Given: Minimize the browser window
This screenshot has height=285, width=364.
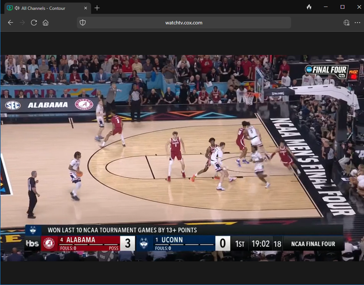Looking at the screenshot, I should click(326, 7).
